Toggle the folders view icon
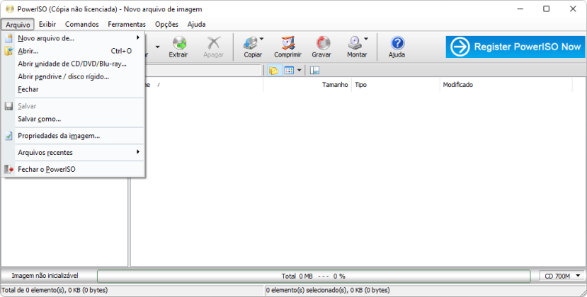This screenshot has width=587, height=297. (274, 70)
